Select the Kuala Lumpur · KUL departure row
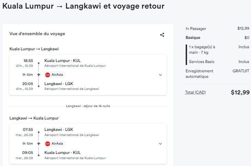251x166 pixels. click(75, 63)
